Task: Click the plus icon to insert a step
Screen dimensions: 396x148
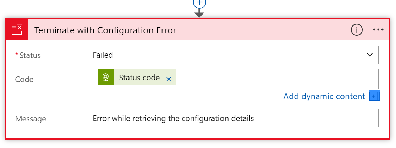Action: (x=199, y=3)
